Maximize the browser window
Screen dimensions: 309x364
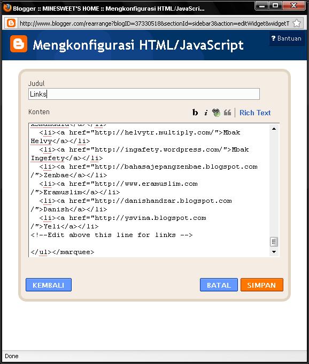(x=275, y=5)
